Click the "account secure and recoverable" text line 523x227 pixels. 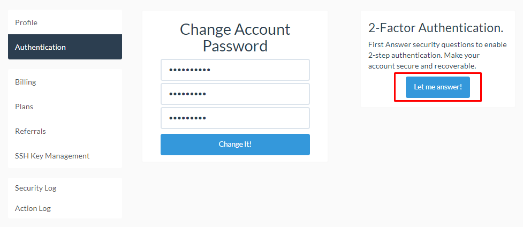point(422,66)
